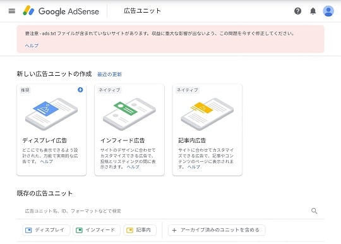341x244 pixels.
Task: Open the 最近の更新 link
Action: click(109, 75)
